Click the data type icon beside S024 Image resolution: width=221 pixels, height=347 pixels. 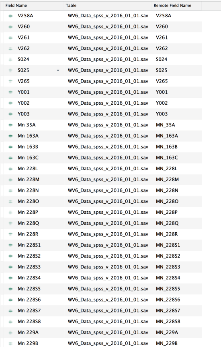click(10, 60)
